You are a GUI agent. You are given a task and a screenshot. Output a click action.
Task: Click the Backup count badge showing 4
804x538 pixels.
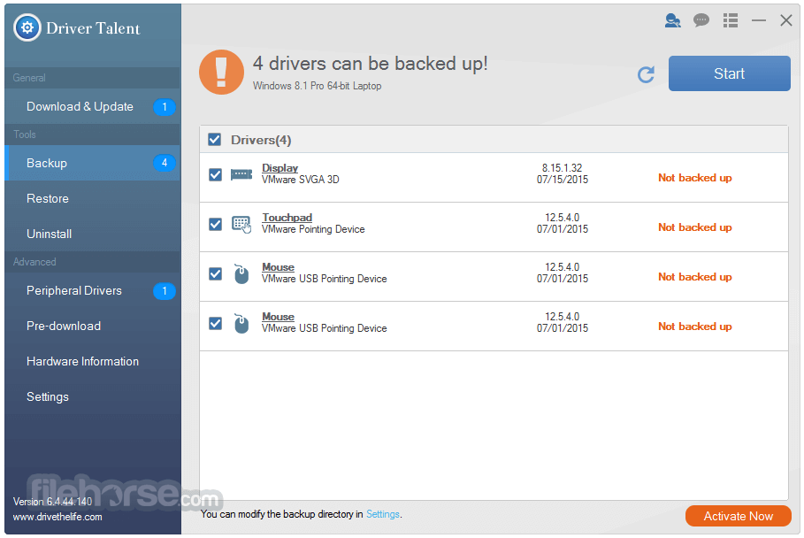click(165, 163)
